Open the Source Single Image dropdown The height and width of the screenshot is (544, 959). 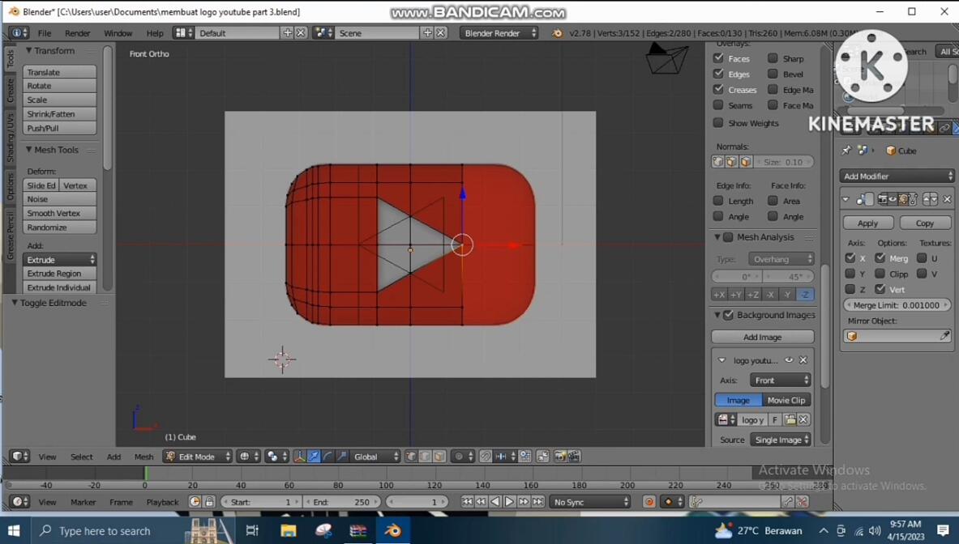tap(781, 440)
